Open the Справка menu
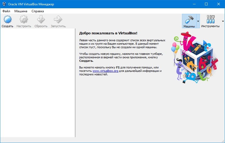Screen dimensions: 225x143 click(38, 11)
